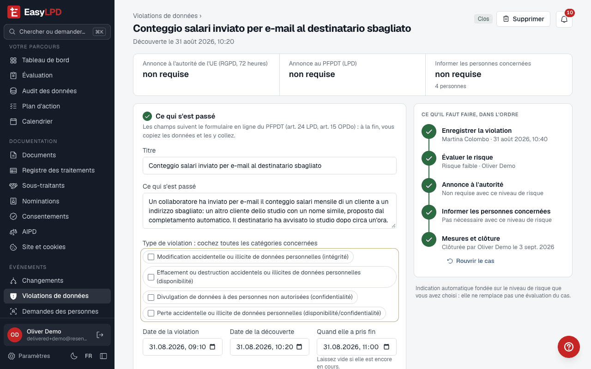Image resolution: width=591 pixels, height=369 pixels.
Task: Go to Évaluation in the sidebar
Action: 57,75
